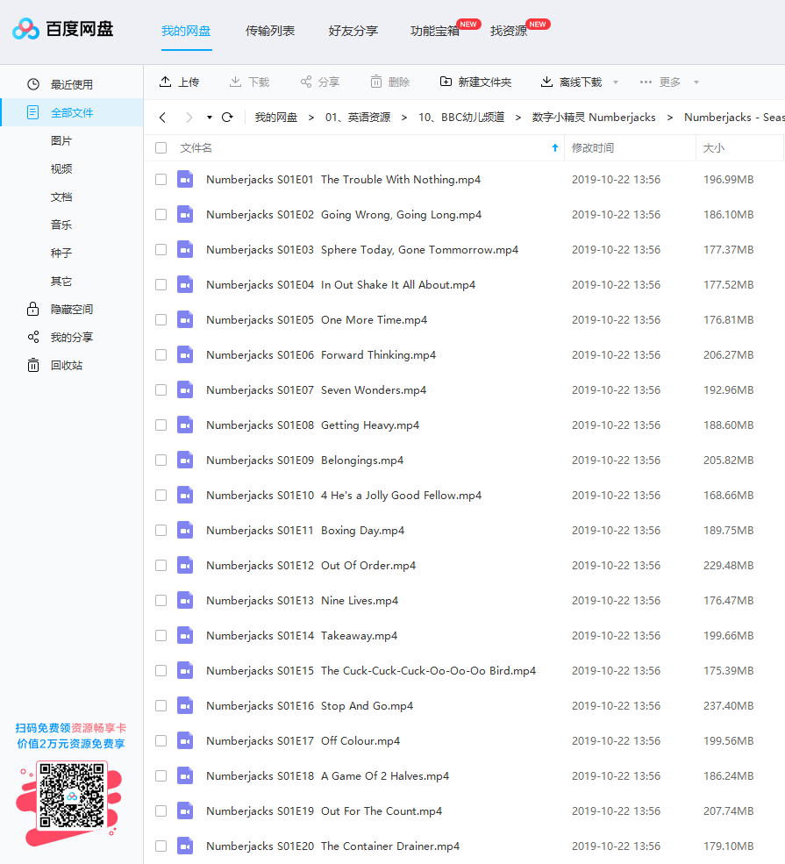Screen dimensions: 785x864
Task: Open file S01E15 The Cuck-Cuck-Cuck-Oo-Oo-Oo Bird.mp4
Action: (371, 671)
